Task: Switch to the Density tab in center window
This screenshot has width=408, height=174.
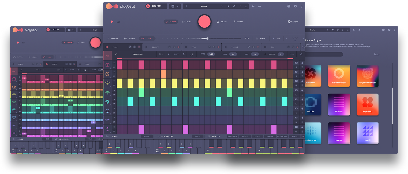Action: (x=155, y=47)
